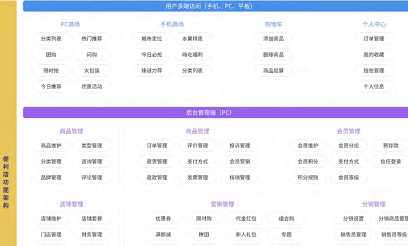Viewport: 408px width, 246px height.
Task: Click the 我的收藏 item
Action: tap(374, 54)
